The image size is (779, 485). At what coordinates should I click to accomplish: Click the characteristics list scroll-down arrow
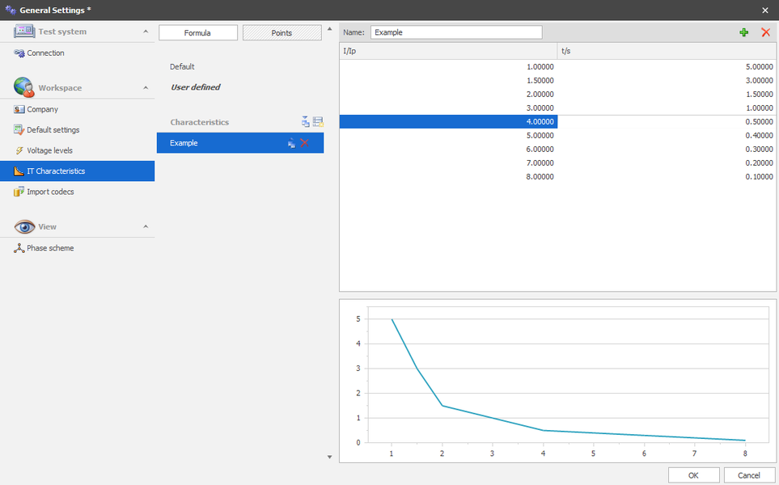[329, 457]
